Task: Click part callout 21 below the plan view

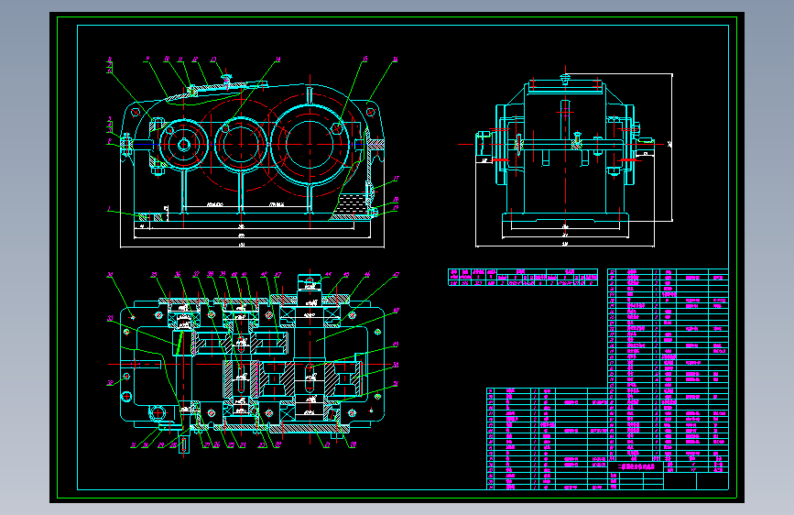Action: click(328, 444)
